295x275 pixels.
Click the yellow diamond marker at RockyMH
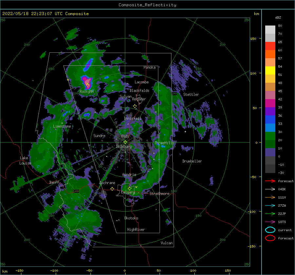coord(88,85)
